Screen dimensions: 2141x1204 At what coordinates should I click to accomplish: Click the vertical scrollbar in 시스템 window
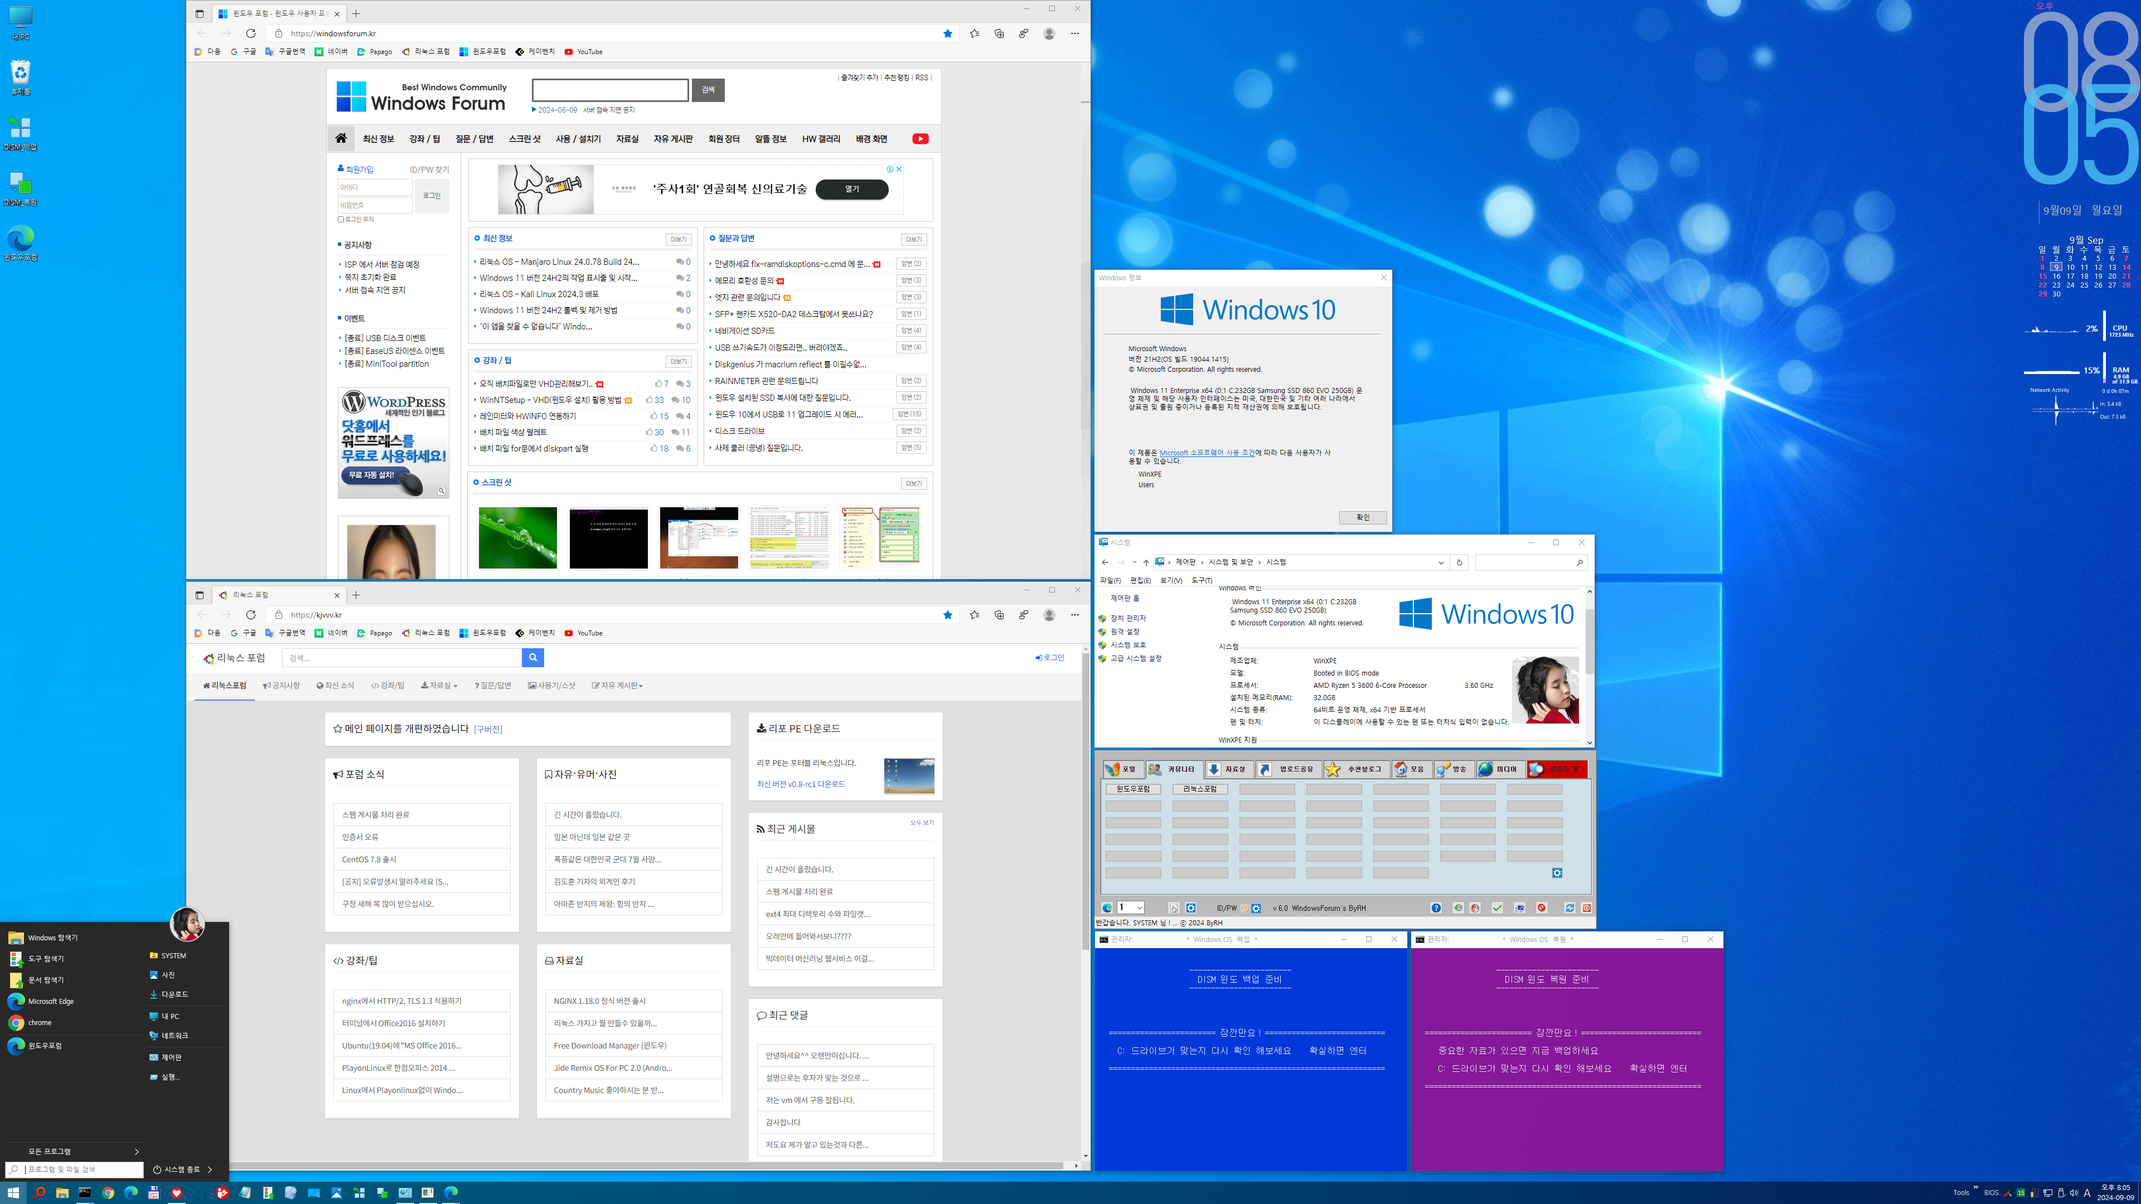[1589, 667]
